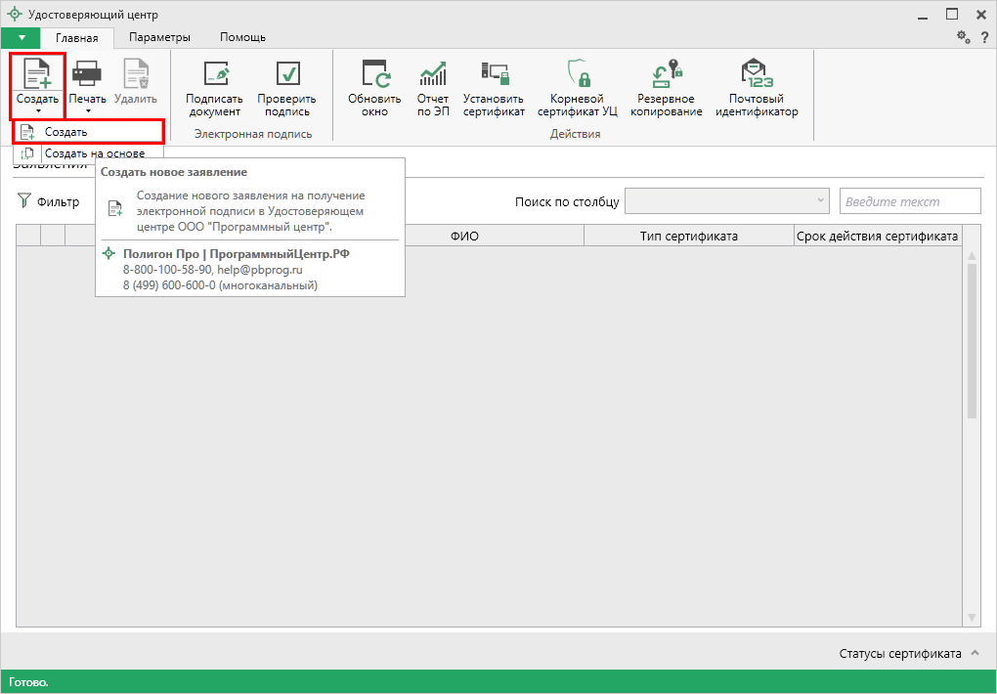Open the Печать dropdown button

[87, 88]
